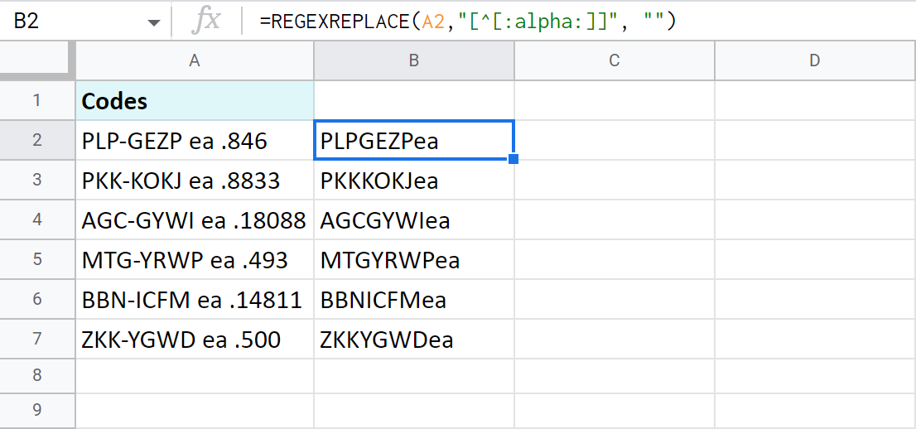916x429 pixels.
Task: Select cell with PKKKOKJea
Action: coord(413,181)
